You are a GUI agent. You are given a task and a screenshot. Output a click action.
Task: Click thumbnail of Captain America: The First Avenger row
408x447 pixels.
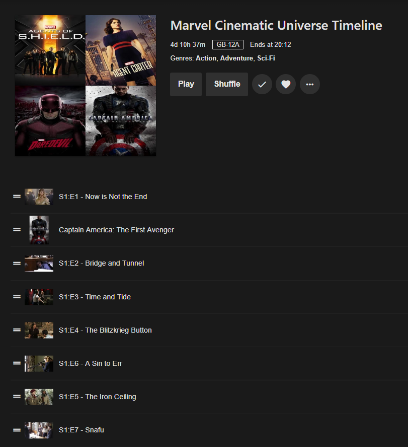pos(39,230)
